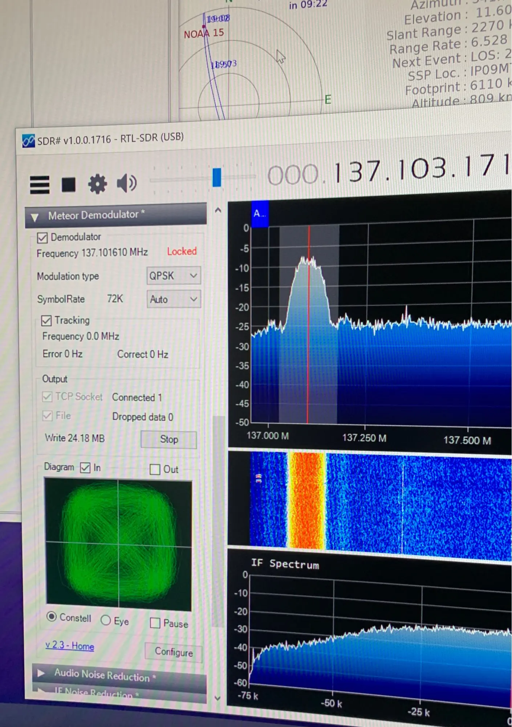Click the 'Frequency 137.101610 MHz' text
This screenshot has height=727, width=512.
click(92, 253)
